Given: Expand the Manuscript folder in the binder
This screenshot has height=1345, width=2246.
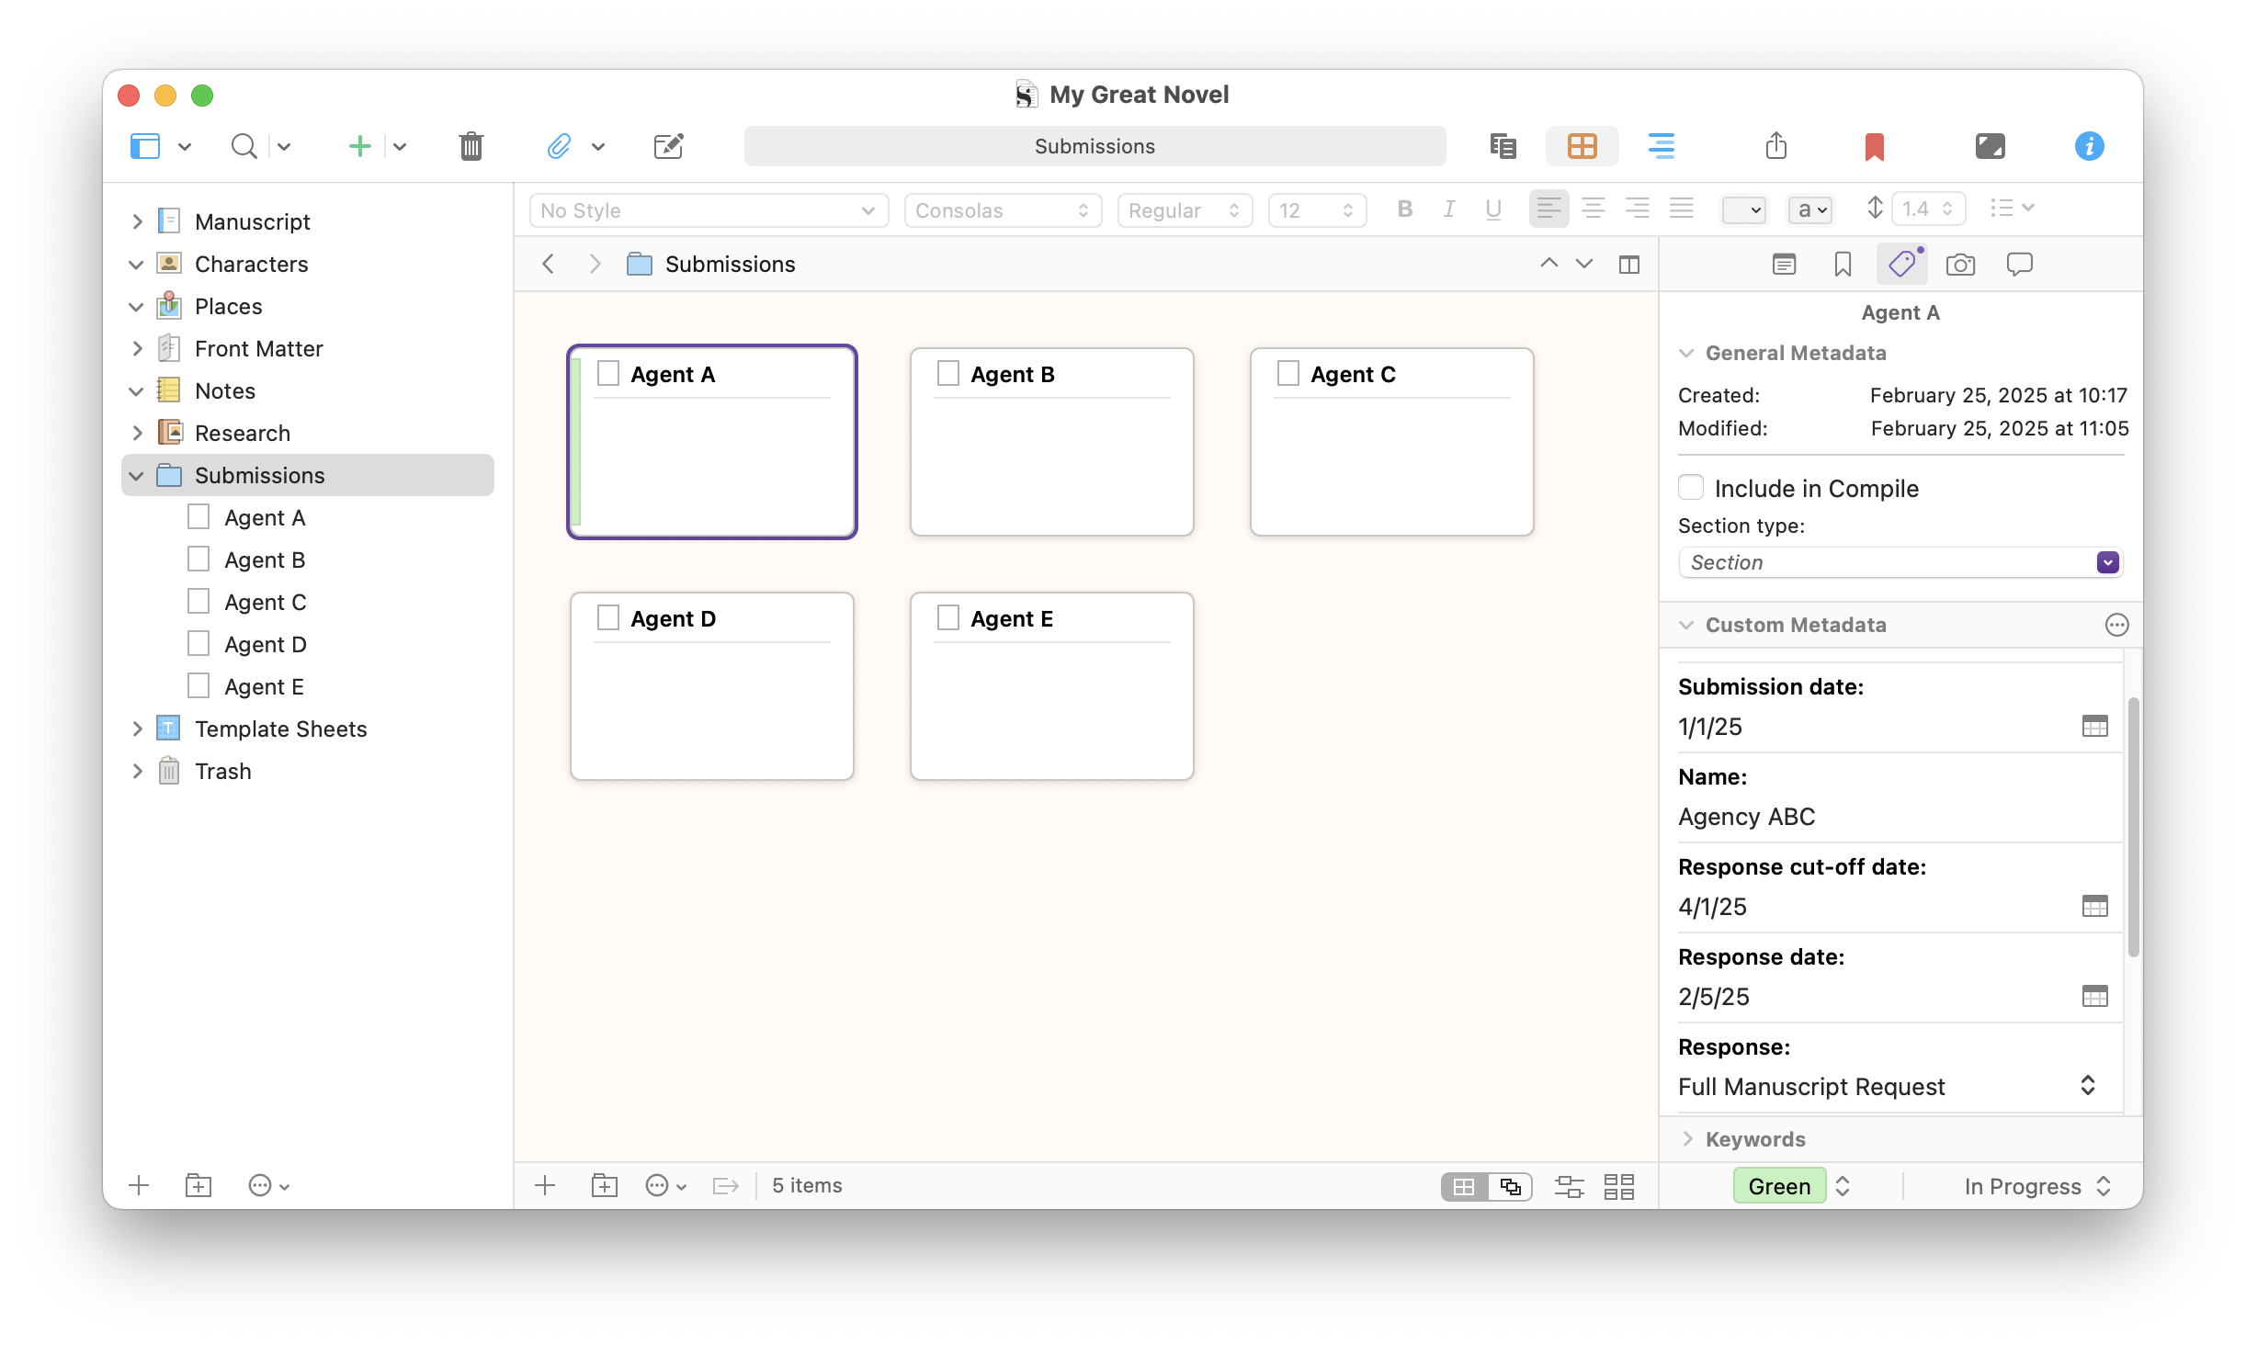Looking at the screenshot, I should pos(137,221).
